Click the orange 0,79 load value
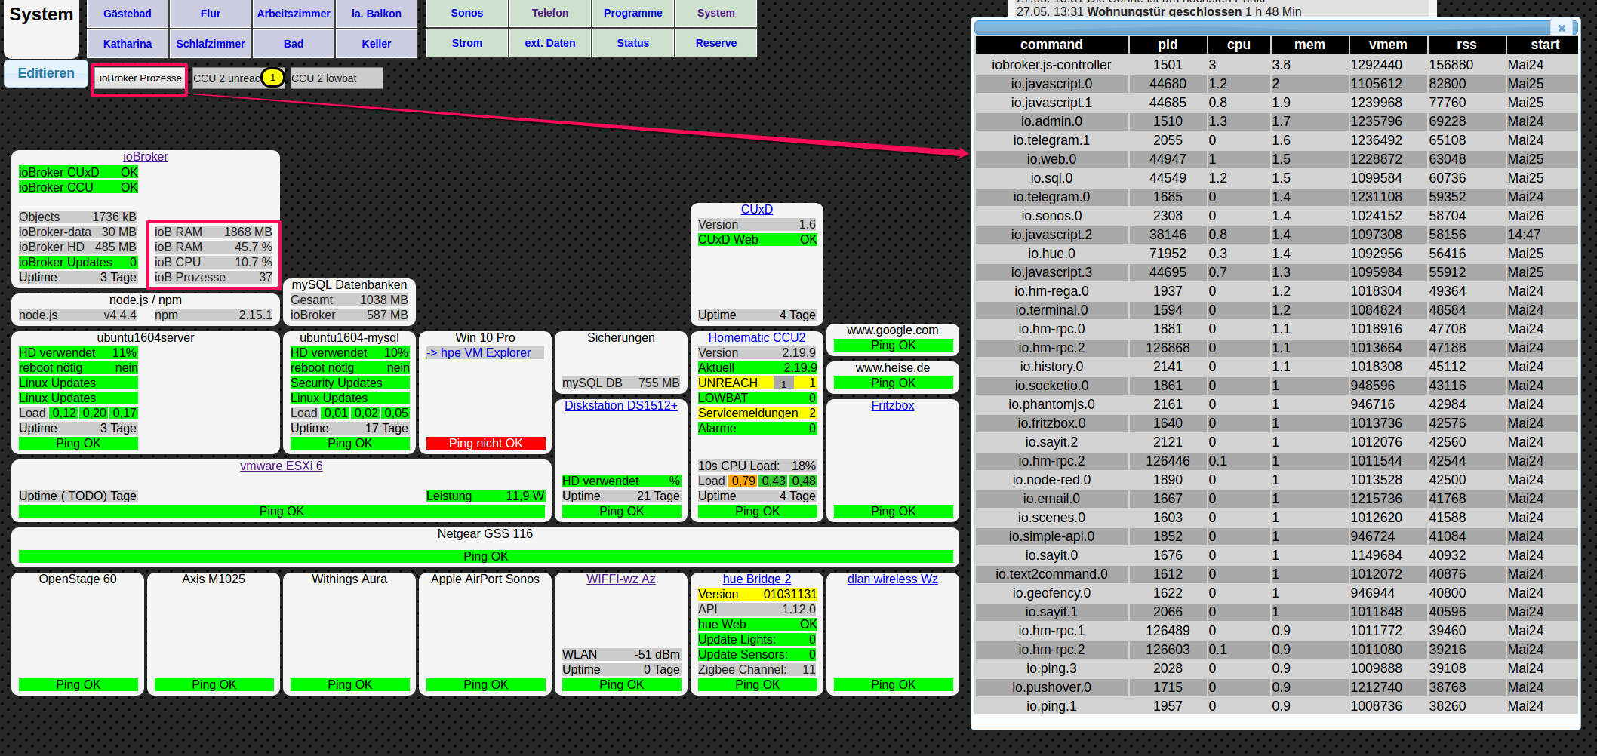Viewport: 1597px width, 756px height. click(743, 481)
